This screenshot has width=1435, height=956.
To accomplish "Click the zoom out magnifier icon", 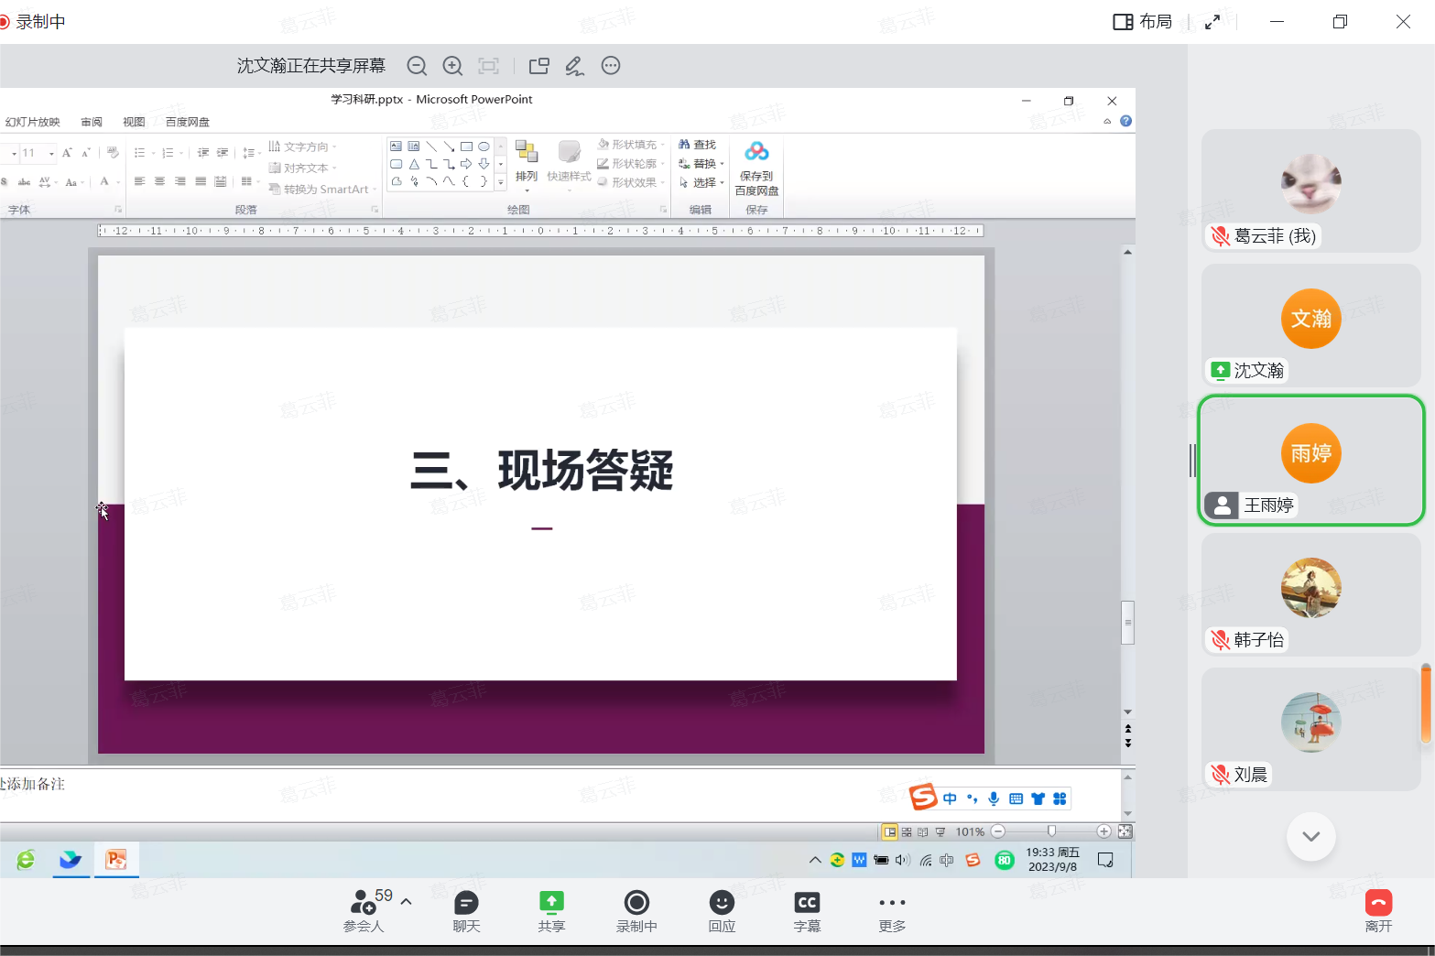I will click(417, 66).
